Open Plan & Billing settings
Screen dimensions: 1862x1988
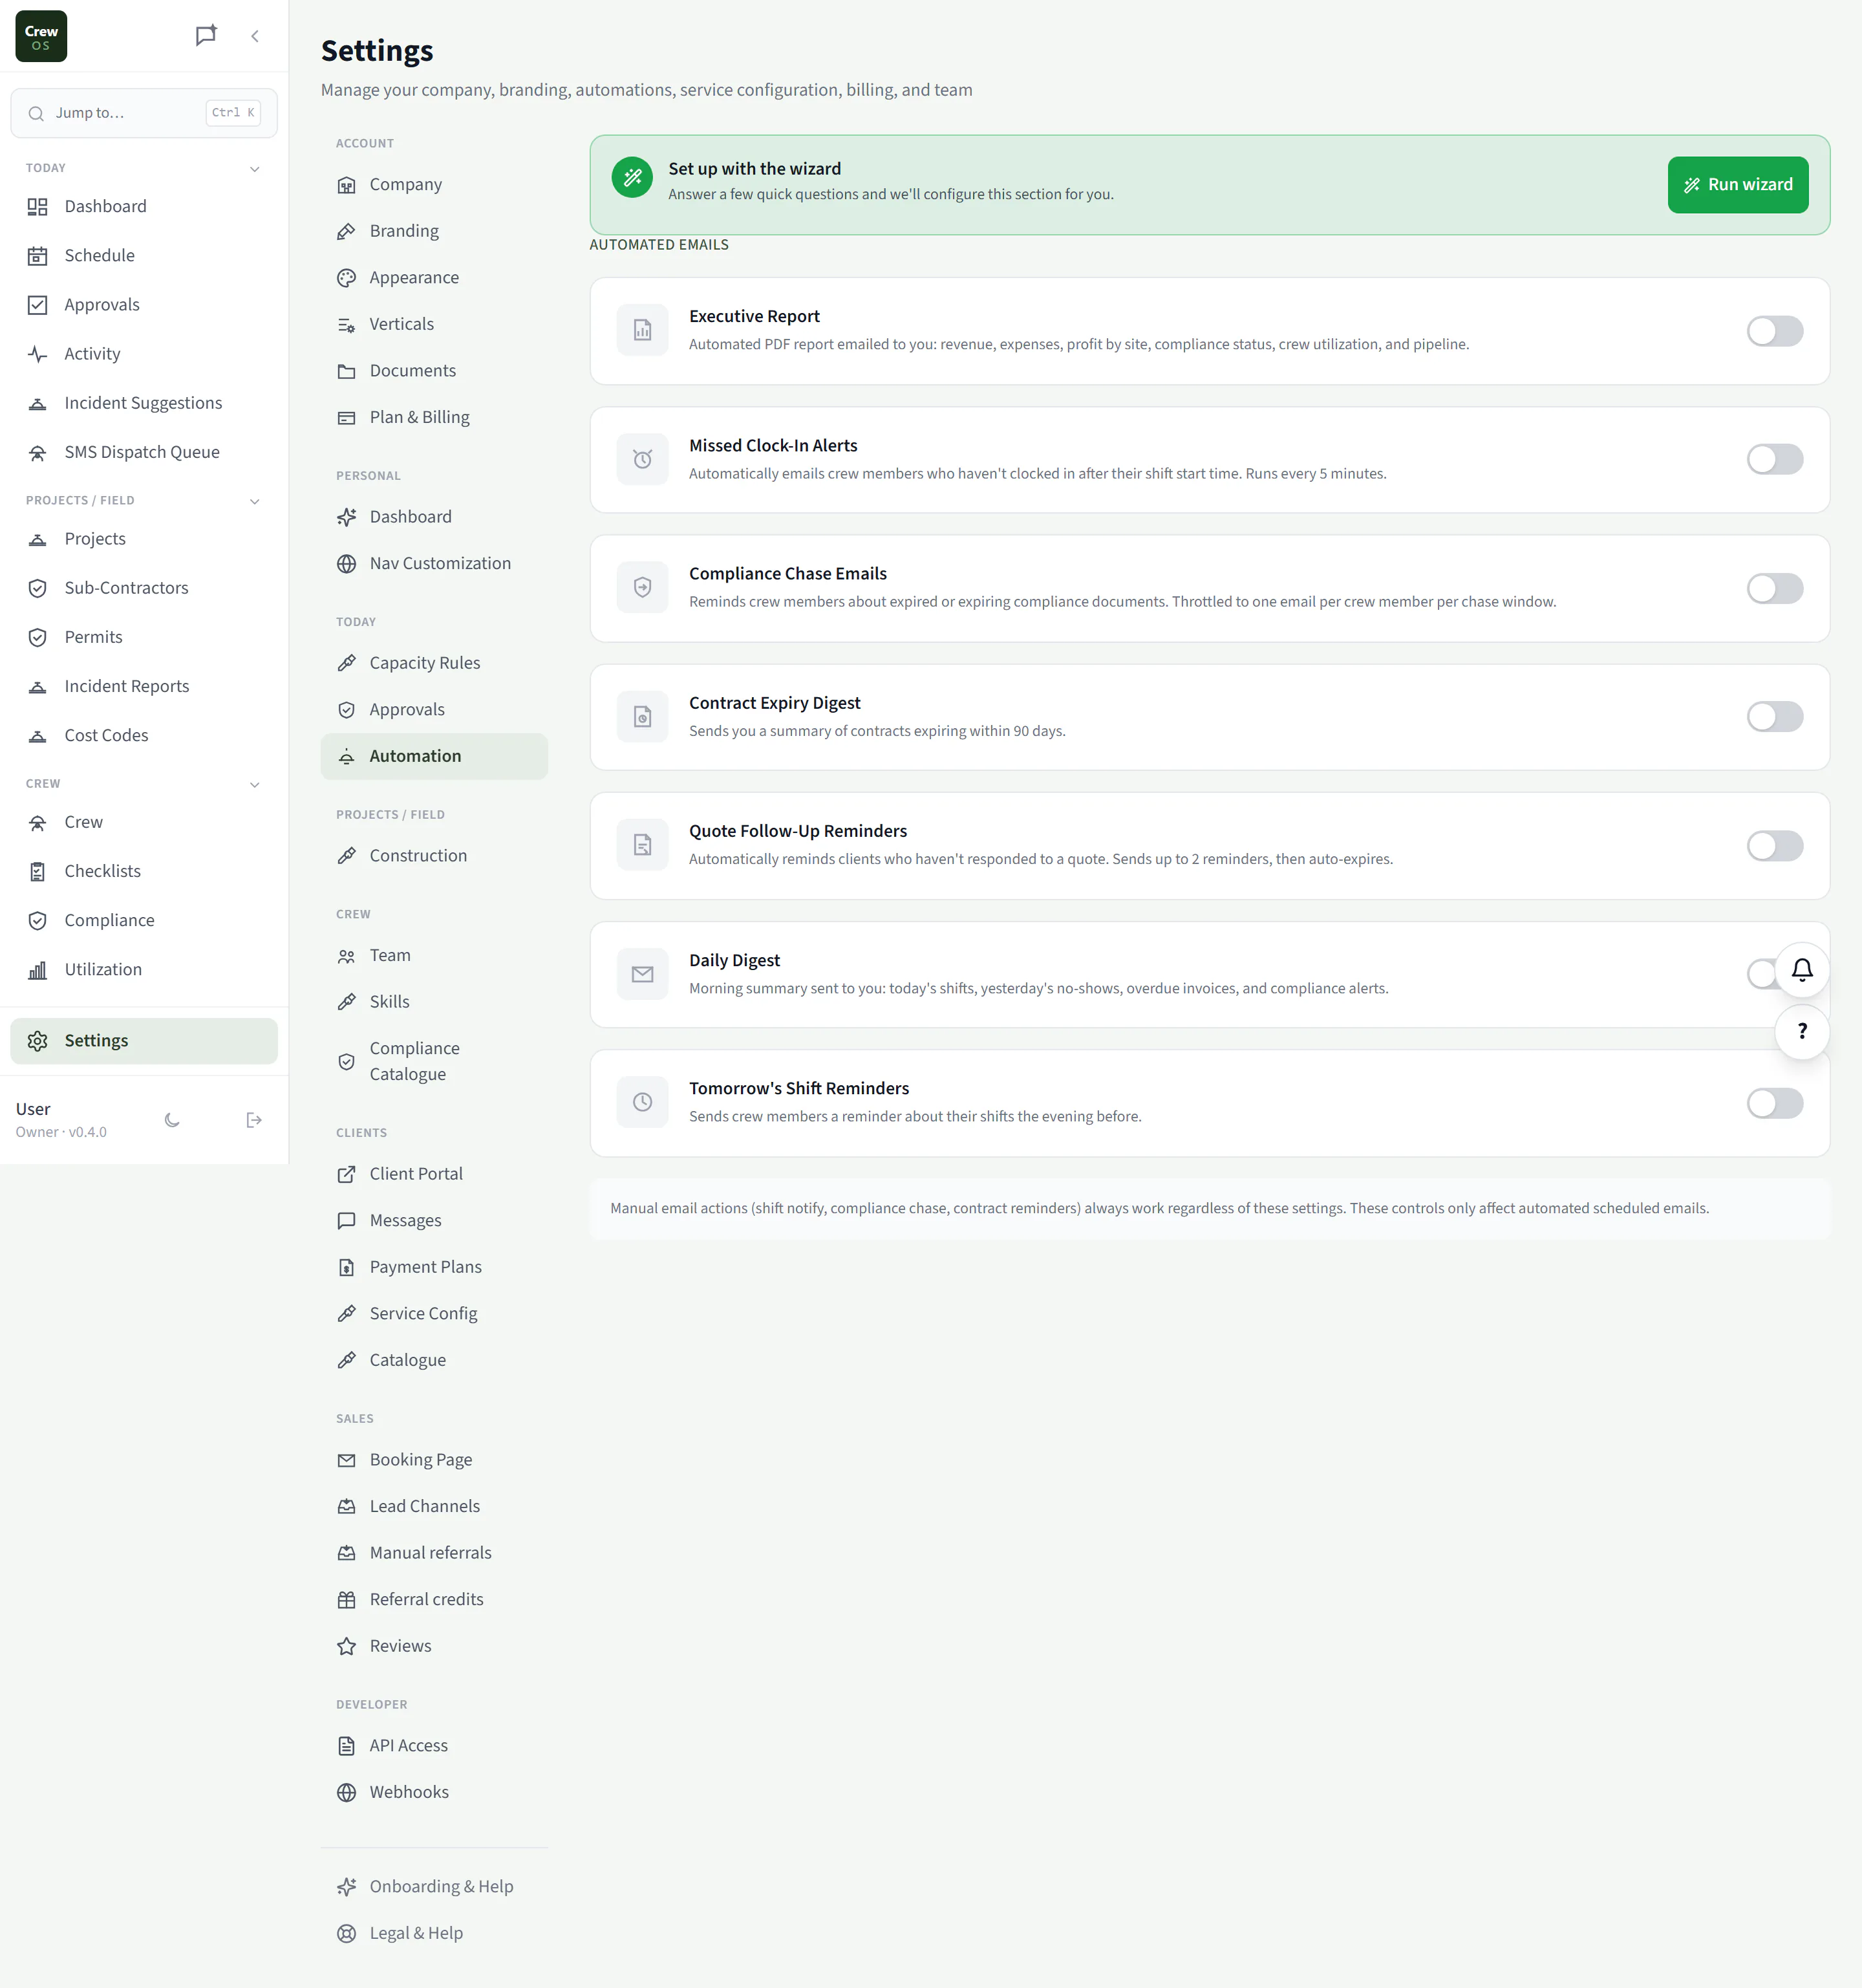pos(434,417)
